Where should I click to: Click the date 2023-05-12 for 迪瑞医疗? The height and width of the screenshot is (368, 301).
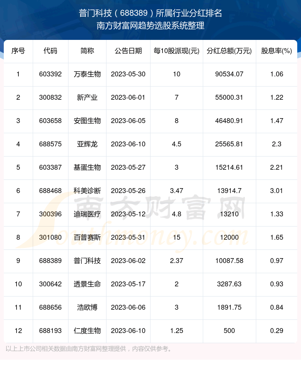tap(128, 214)
